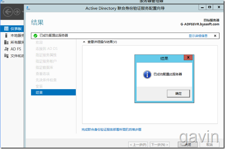Screen dimensions: 225x149
Task: Dismiss the success notification banner
Action: coord(215,36)
